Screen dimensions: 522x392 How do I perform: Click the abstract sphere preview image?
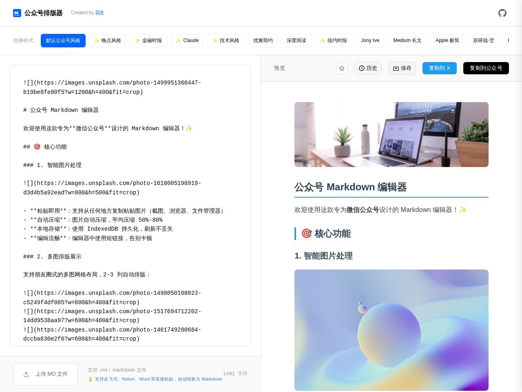(x=391, y=330)
